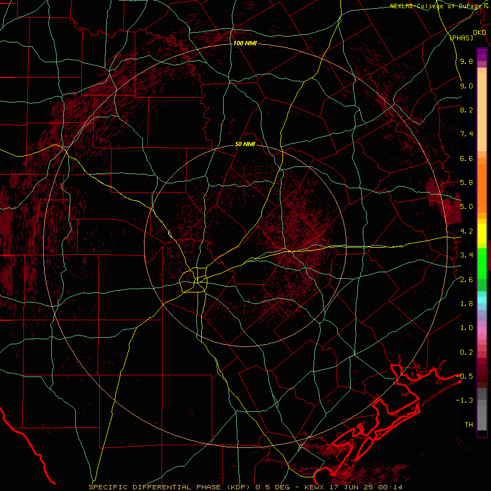Click the 1.8 value on color scale

466,304
